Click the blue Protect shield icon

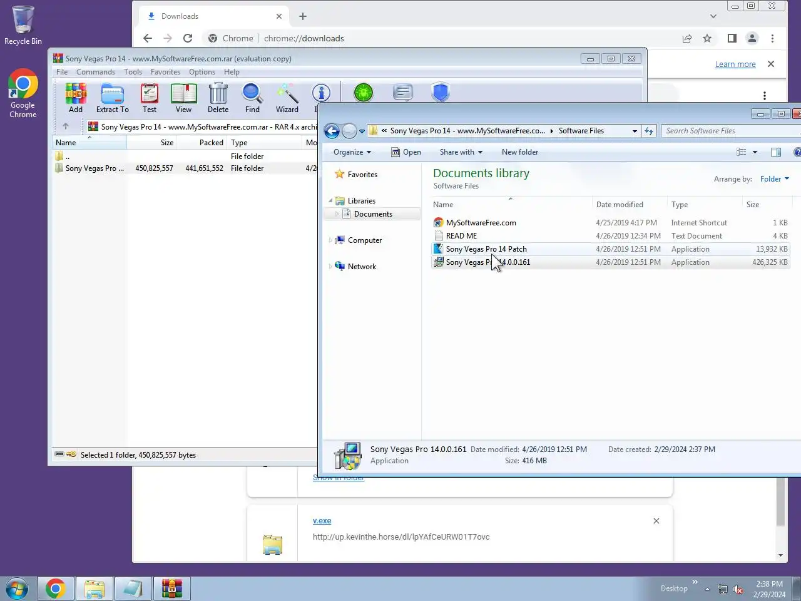coord(441,93)
